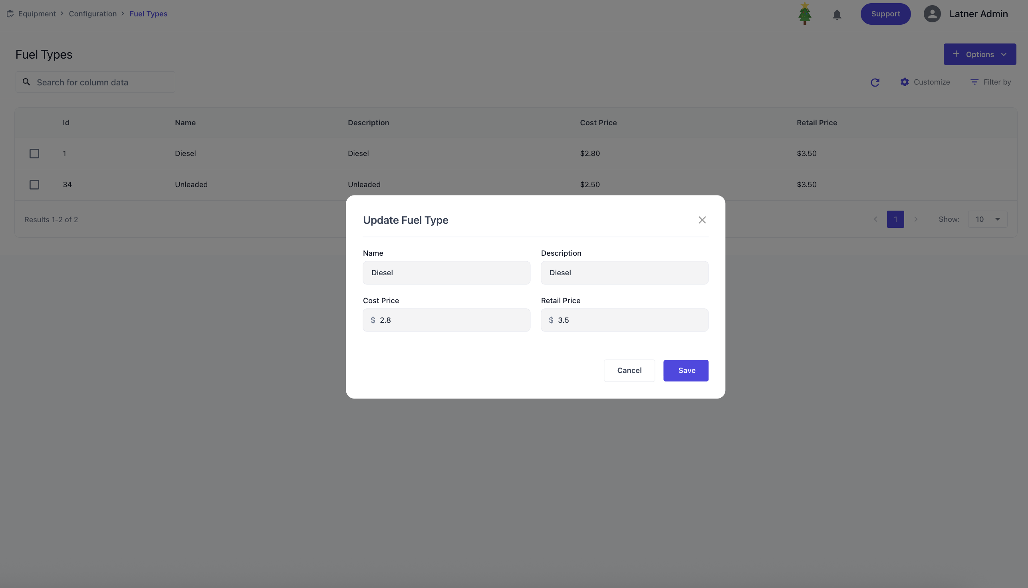Open the Configuration breadcrumb
1028x588 pixels.
(x=93, y=14)
